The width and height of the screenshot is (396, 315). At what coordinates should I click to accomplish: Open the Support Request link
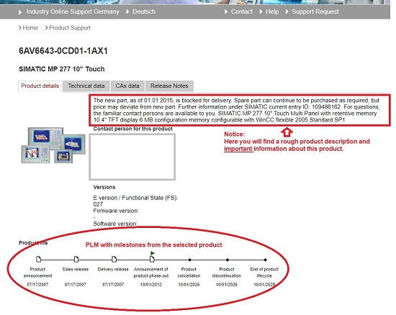point(315,12)
